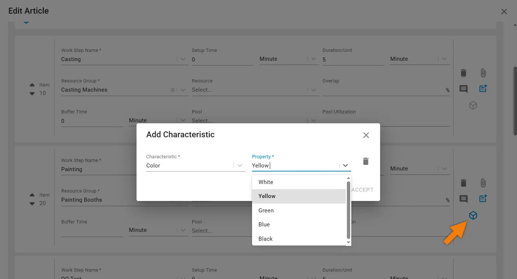The image size is (517, 279).
Task: Open the Casting Resource Select dropdown
Action: pyautogui.click(x=314, y=90)
